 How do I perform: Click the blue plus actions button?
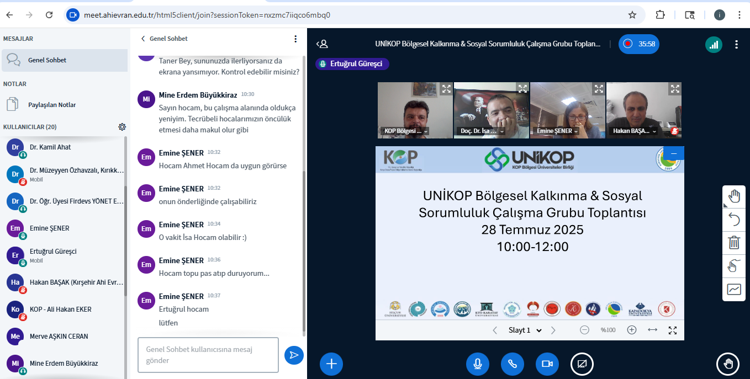coord(331,364)
